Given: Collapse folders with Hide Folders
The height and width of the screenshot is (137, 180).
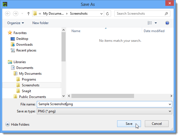Looking at the screenshot, I should coord(17,124).
